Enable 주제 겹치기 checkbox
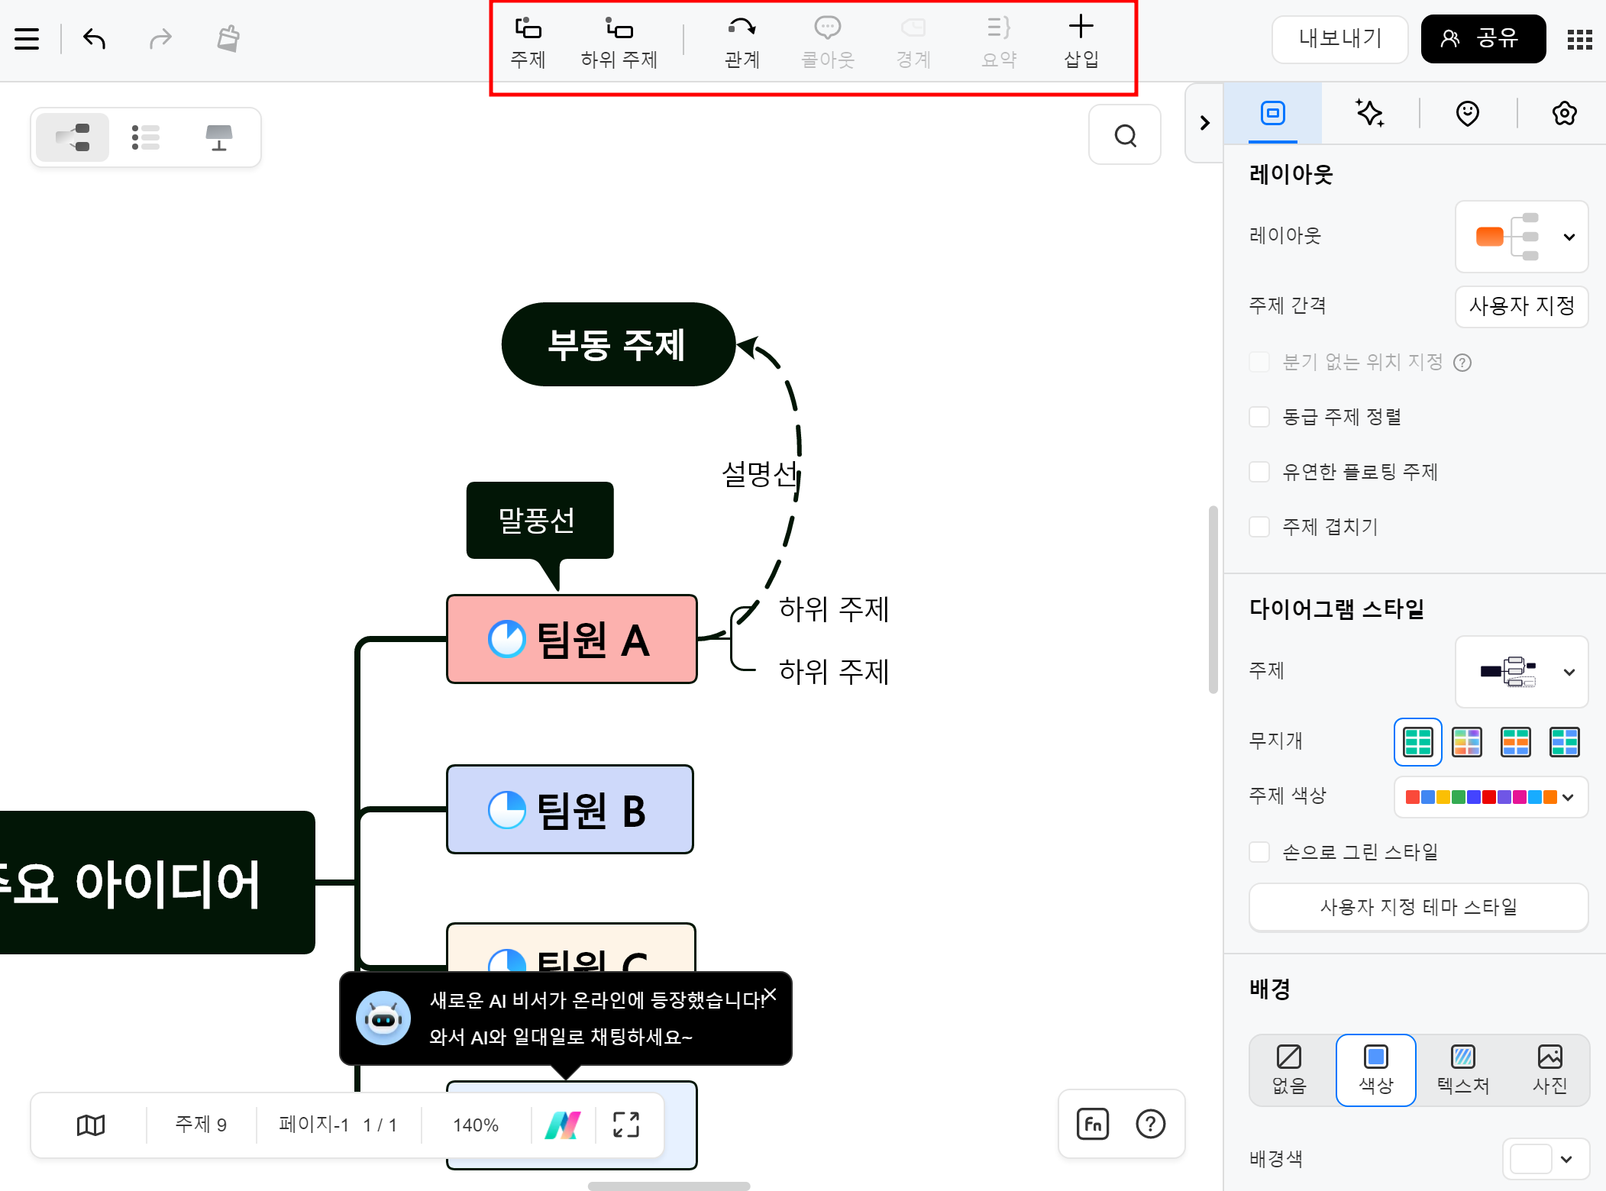1606x1191 pixels. [x=1259, y=527]
